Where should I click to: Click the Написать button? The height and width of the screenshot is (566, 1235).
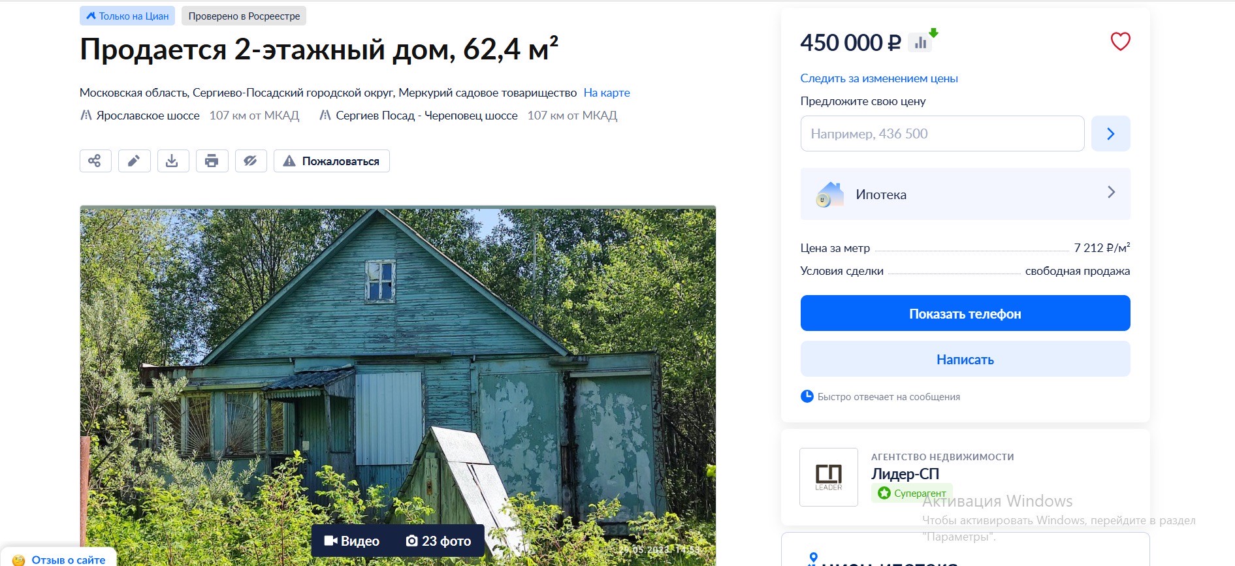[x=965, y=359]
